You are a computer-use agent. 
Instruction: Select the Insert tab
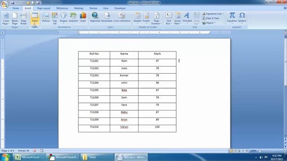point(28,8)
